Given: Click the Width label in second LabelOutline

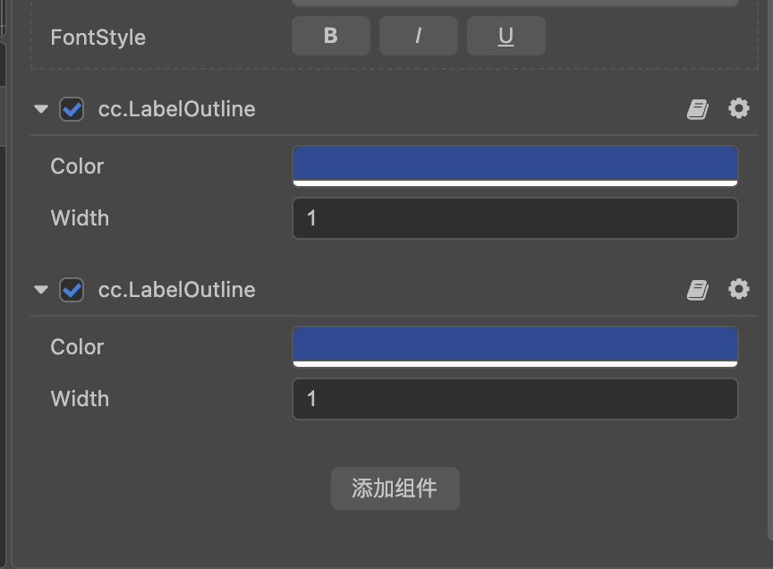Looking at the screenshot, I should (80, 399).
